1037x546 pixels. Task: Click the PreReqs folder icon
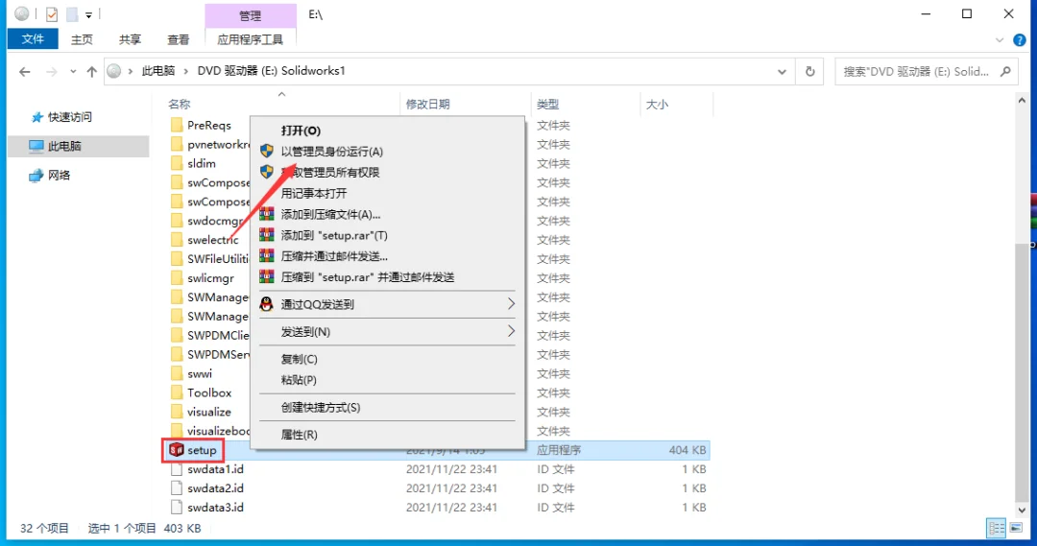coord(177,125)
